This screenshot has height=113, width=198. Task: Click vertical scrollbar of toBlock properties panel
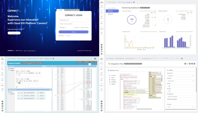coord(196,80)
